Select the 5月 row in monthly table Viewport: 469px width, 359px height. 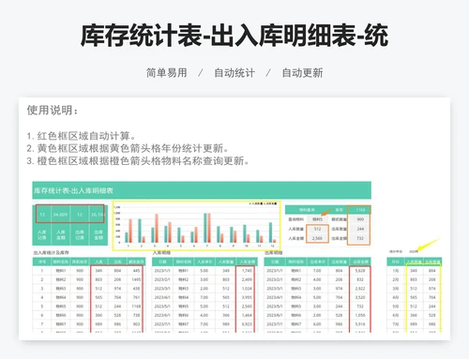[x=415, y=307]
